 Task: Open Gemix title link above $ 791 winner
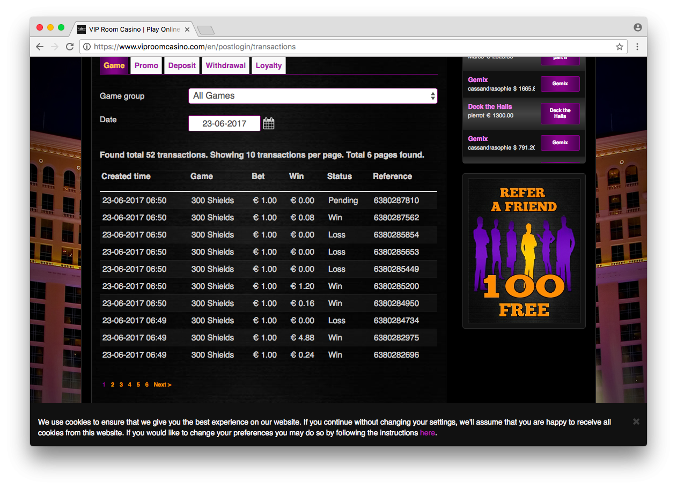click(478, 139)
